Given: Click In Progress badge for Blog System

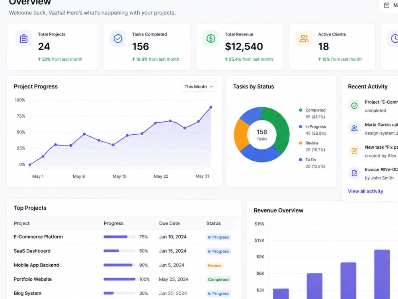Looking at the screenshot, I should point(218,294).
